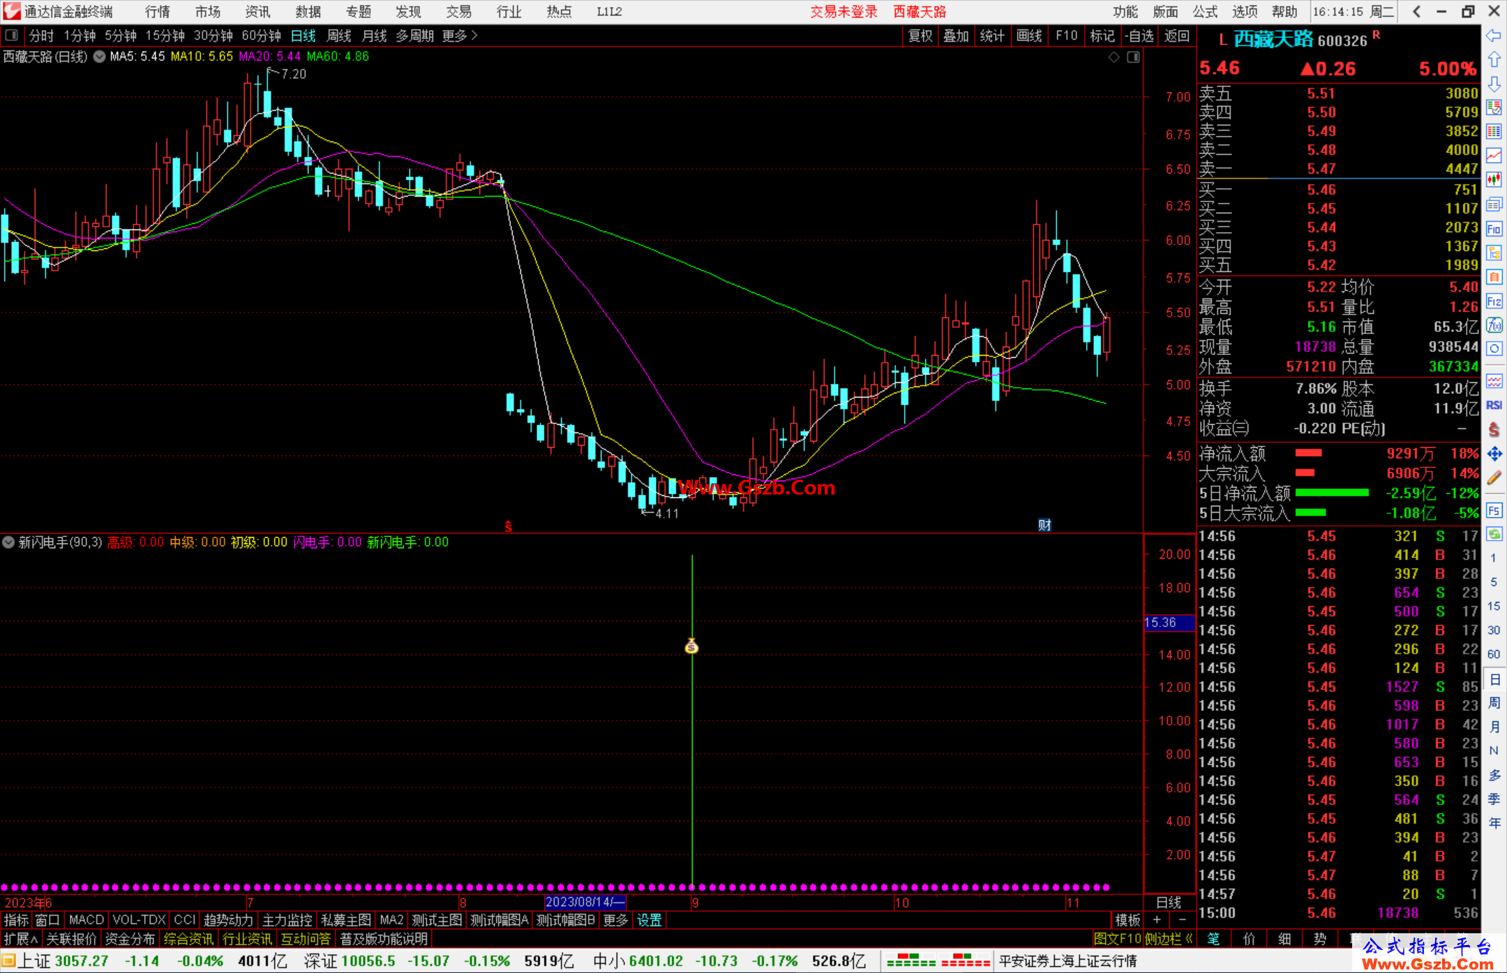Click the red S money icon in sidebar
This screenshot has height=973, width=1507.
coord(1494,430)
